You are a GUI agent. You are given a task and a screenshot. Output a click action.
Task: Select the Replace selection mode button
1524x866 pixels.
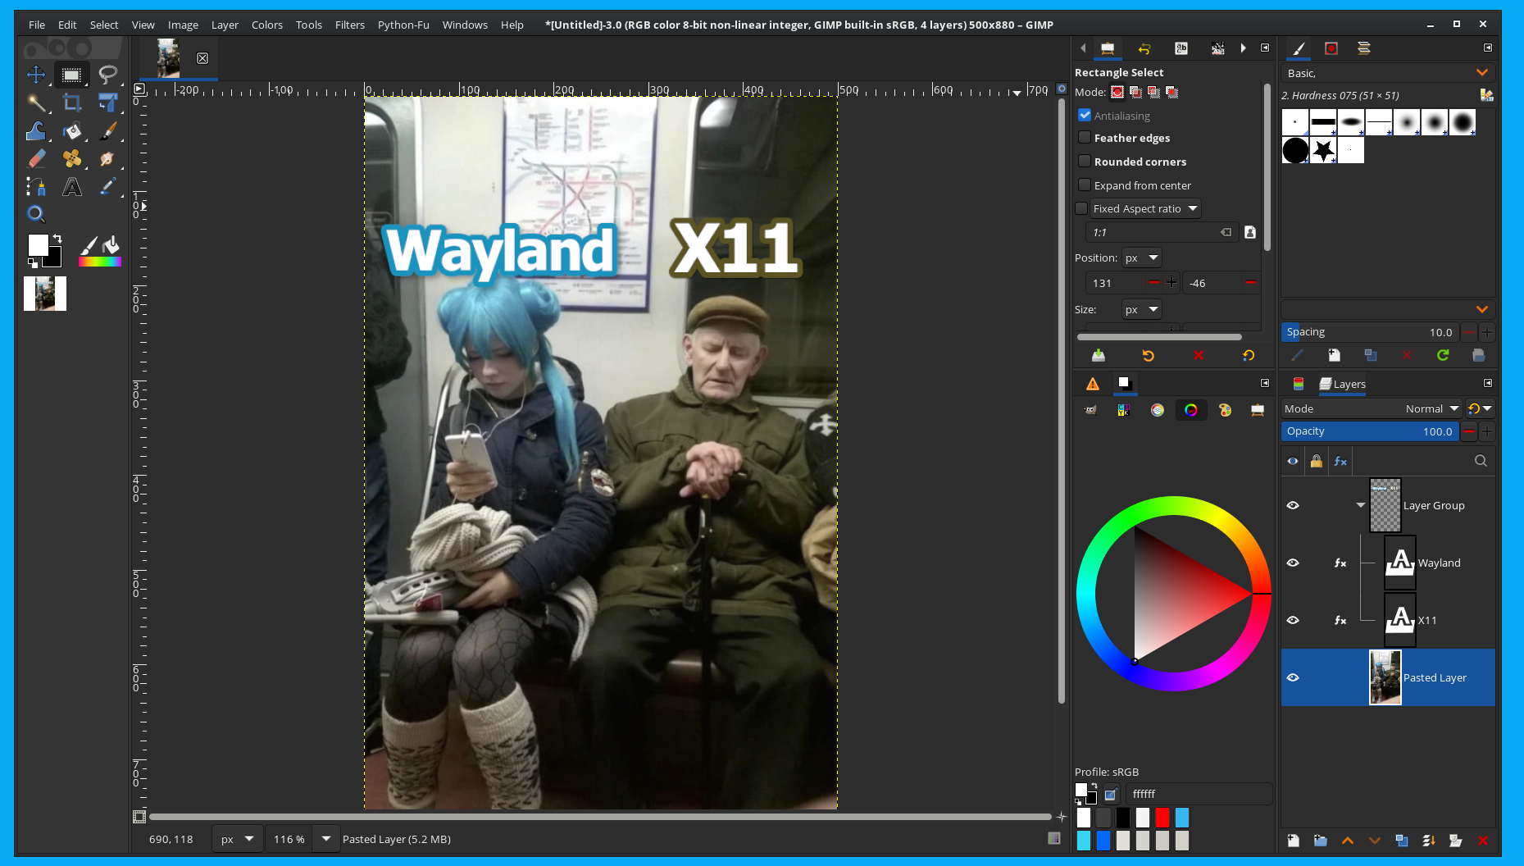pos(1117,92)
